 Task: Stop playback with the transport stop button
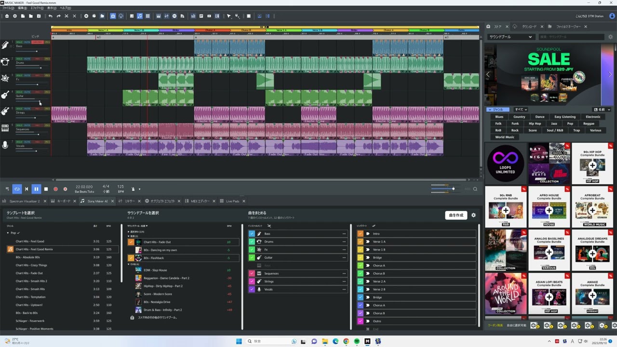pyautogui.click(x=46, y=189)
